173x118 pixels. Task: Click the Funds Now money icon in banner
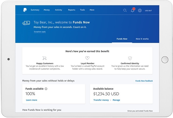click(x=26, y=23)
